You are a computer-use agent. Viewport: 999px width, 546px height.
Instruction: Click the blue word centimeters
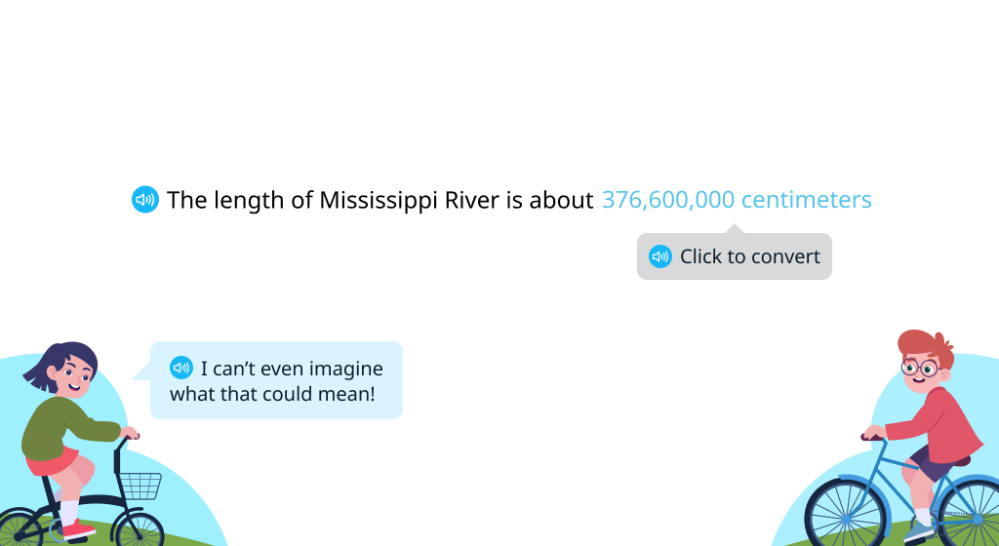807,200
